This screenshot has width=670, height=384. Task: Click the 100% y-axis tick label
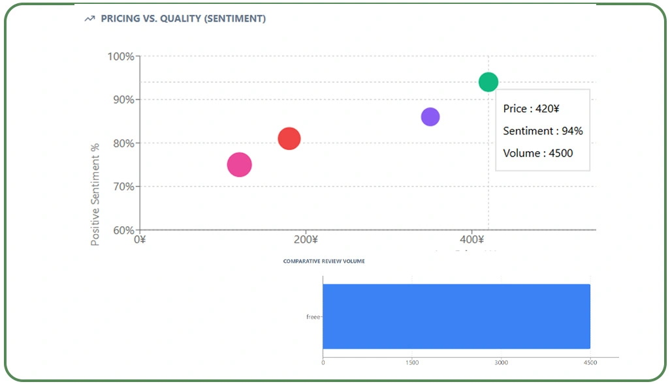[121, 57]
